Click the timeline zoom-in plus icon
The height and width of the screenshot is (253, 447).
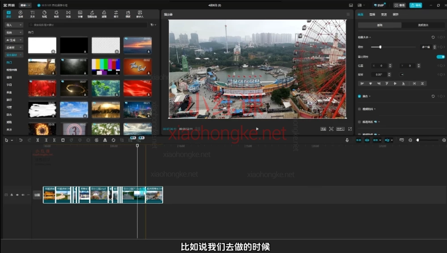coord(444,140)
